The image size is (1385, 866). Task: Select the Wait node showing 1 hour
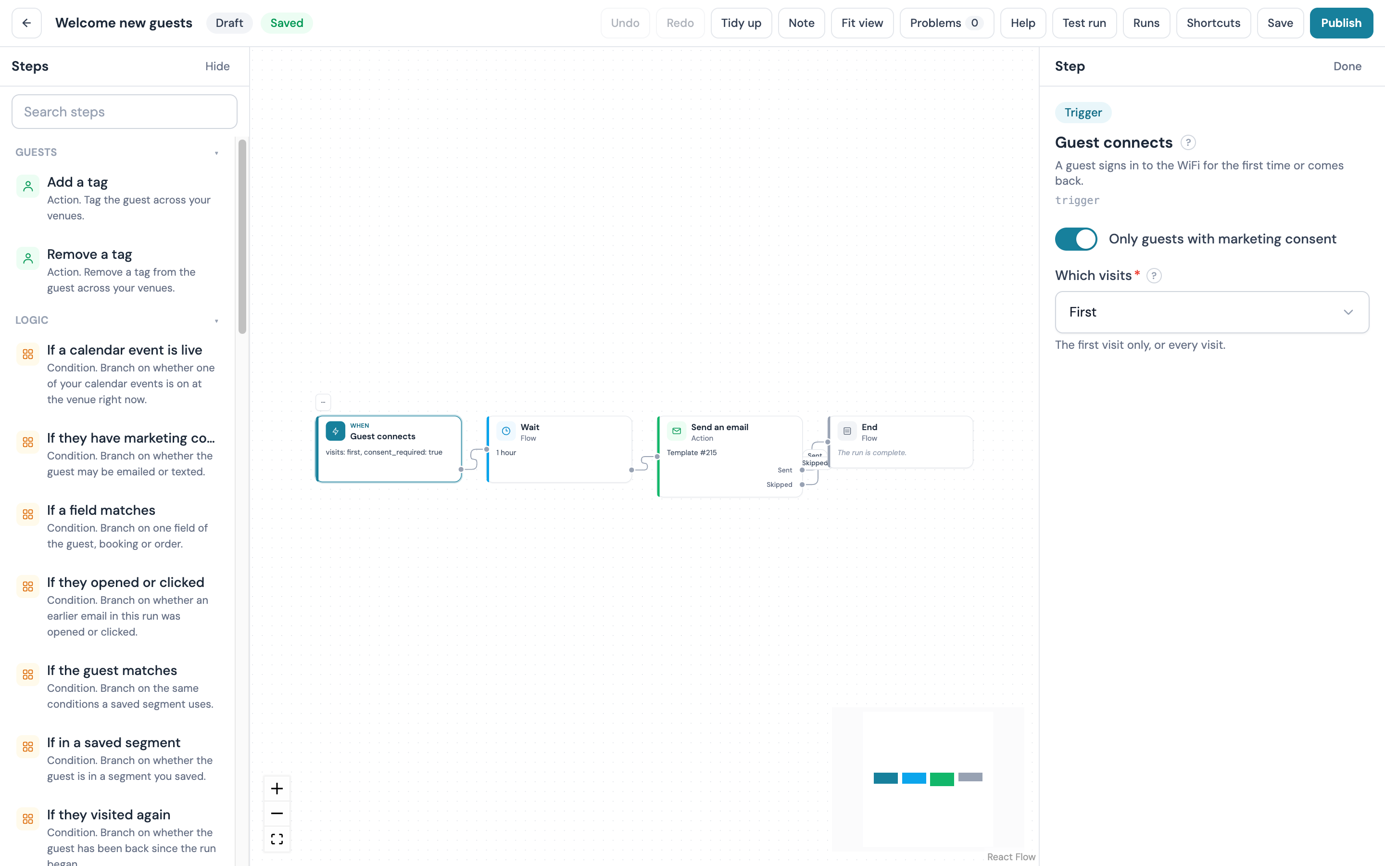tap(559, 449)
